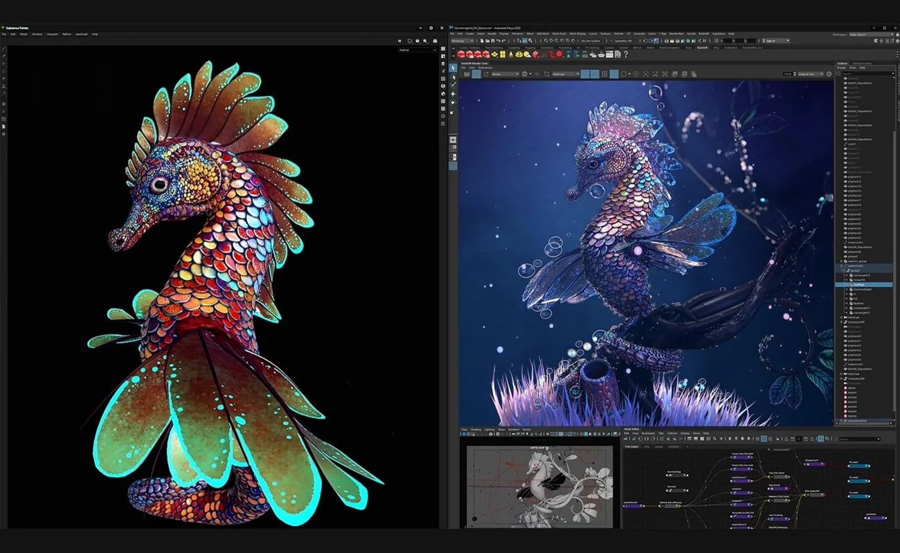Image resolution: width=900 pixels, height=553 pixels.
Task: Select the Smudge tool in Substance Painter
Action: (3, 79)
